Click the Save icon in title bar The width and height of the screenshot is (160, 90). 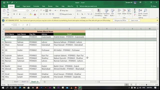(x=4, y=2)
